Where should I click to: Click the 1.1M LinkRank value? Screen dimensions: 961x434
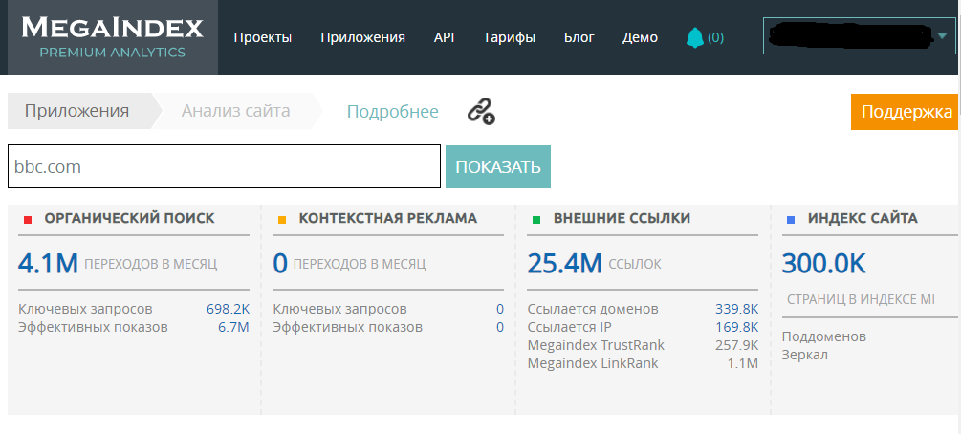coord(743,363)
